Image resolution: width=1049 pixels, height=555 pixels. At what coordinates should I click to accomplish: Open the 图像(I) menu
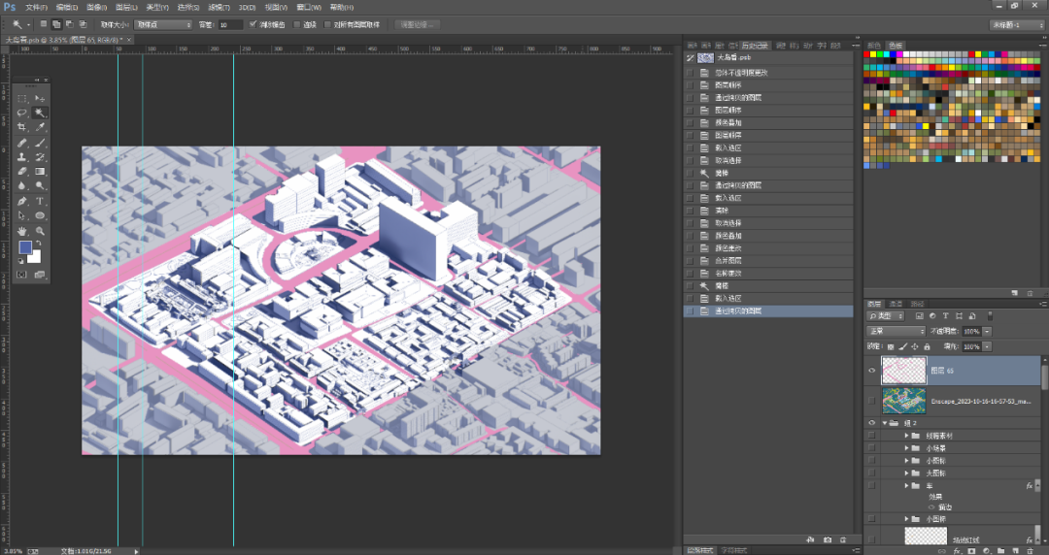[x=95, y=8]
